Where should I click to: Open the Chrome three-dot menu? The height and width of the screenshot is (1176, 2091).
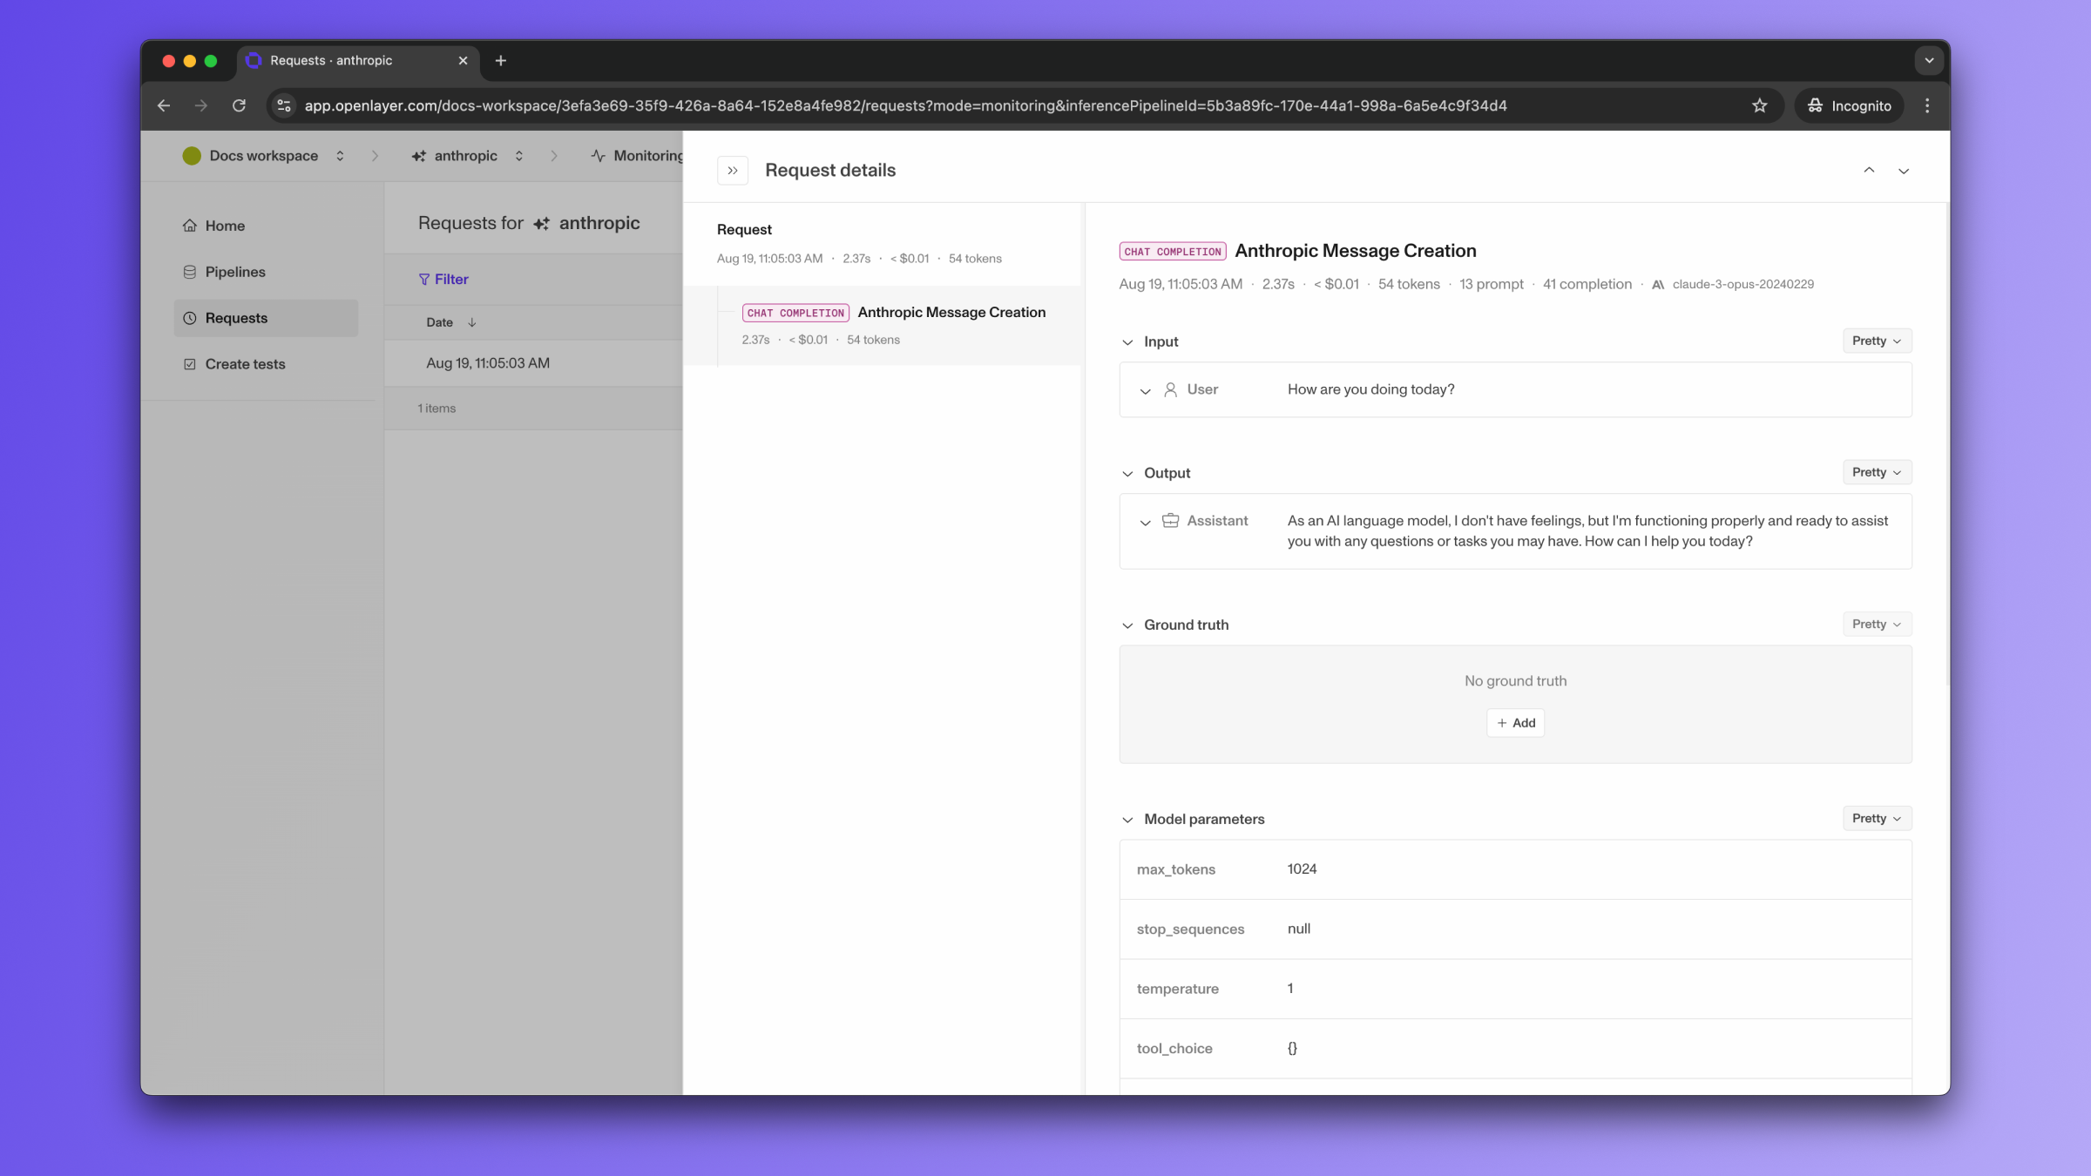(x=1927, y=105)
